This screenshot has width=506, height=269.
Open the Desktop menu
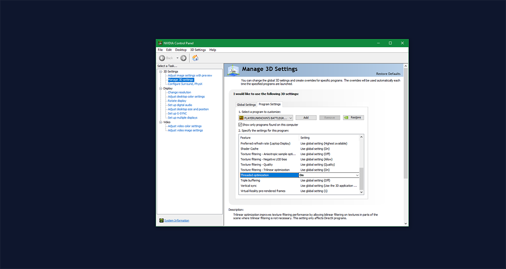tap(181, 50)
